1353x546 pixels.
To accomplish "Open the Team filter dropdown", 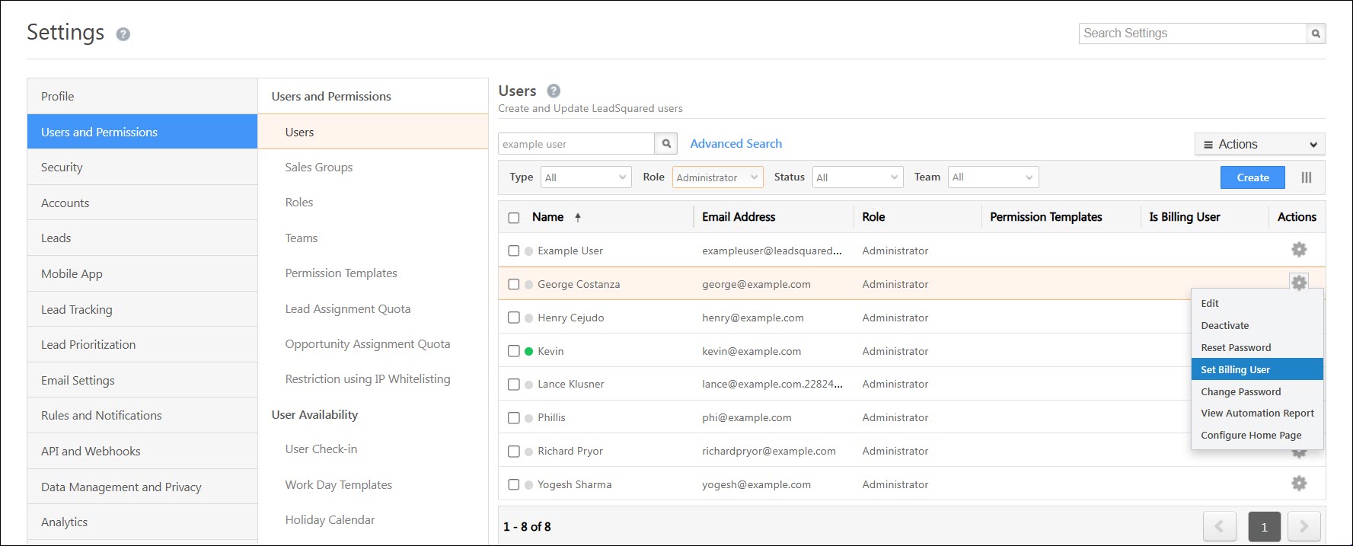I will coord(993,177).
